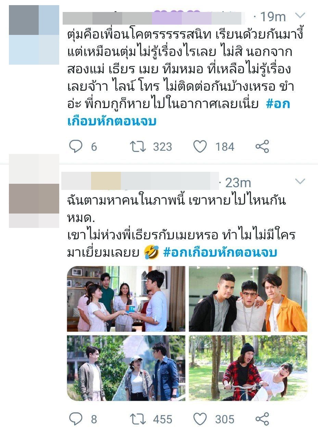View photo of the couple riding a bicycle

(x=248, y=368)
